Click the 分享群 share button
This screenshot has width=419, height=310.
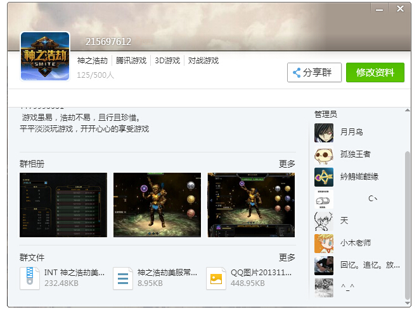314,72
